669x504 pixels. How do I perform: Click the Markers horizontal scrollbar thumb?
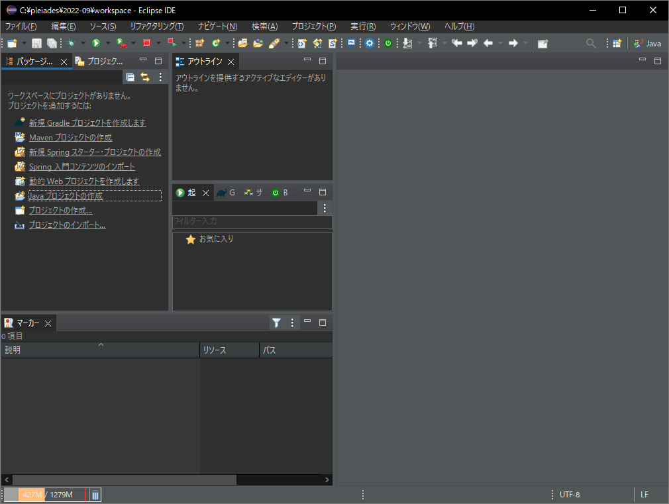coord(124,479)
